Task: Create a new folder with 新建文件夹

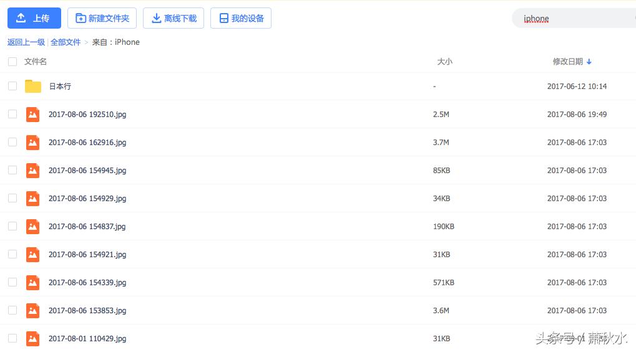Action: click(x=102, y=18)
